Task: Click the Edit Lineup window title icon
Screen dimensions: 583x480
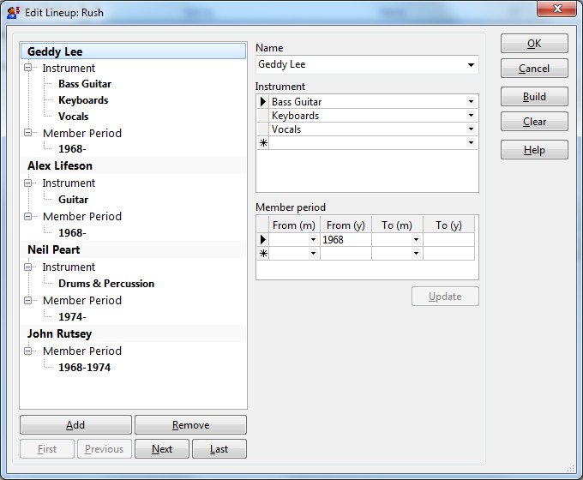Action: [13, 12]
